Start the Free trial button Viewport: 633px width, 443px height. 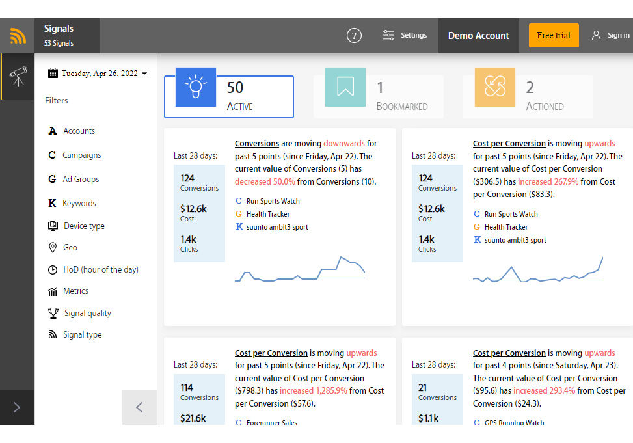point(554,36)
